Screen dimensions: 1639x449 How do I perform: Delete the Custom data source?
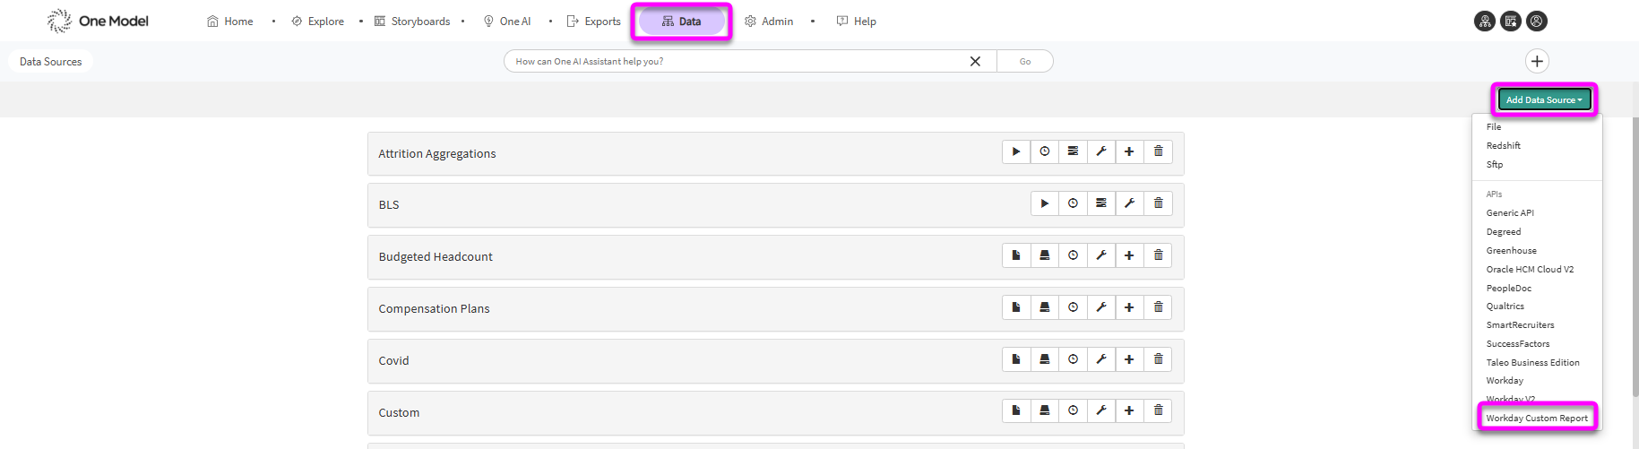pos(1158,410)
